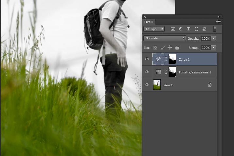Collapse the panel with double-arrow icon
234x156 pixels.
[219, 17]
